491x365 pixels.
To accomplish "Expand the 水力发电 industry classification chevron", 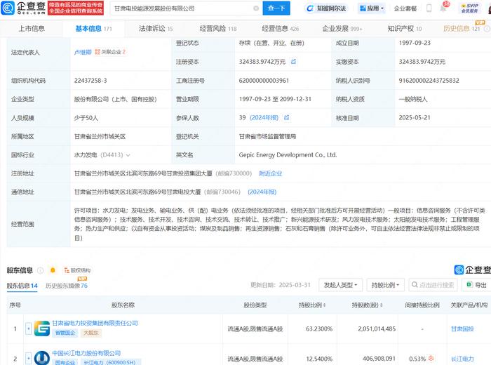I will (128, 155).
